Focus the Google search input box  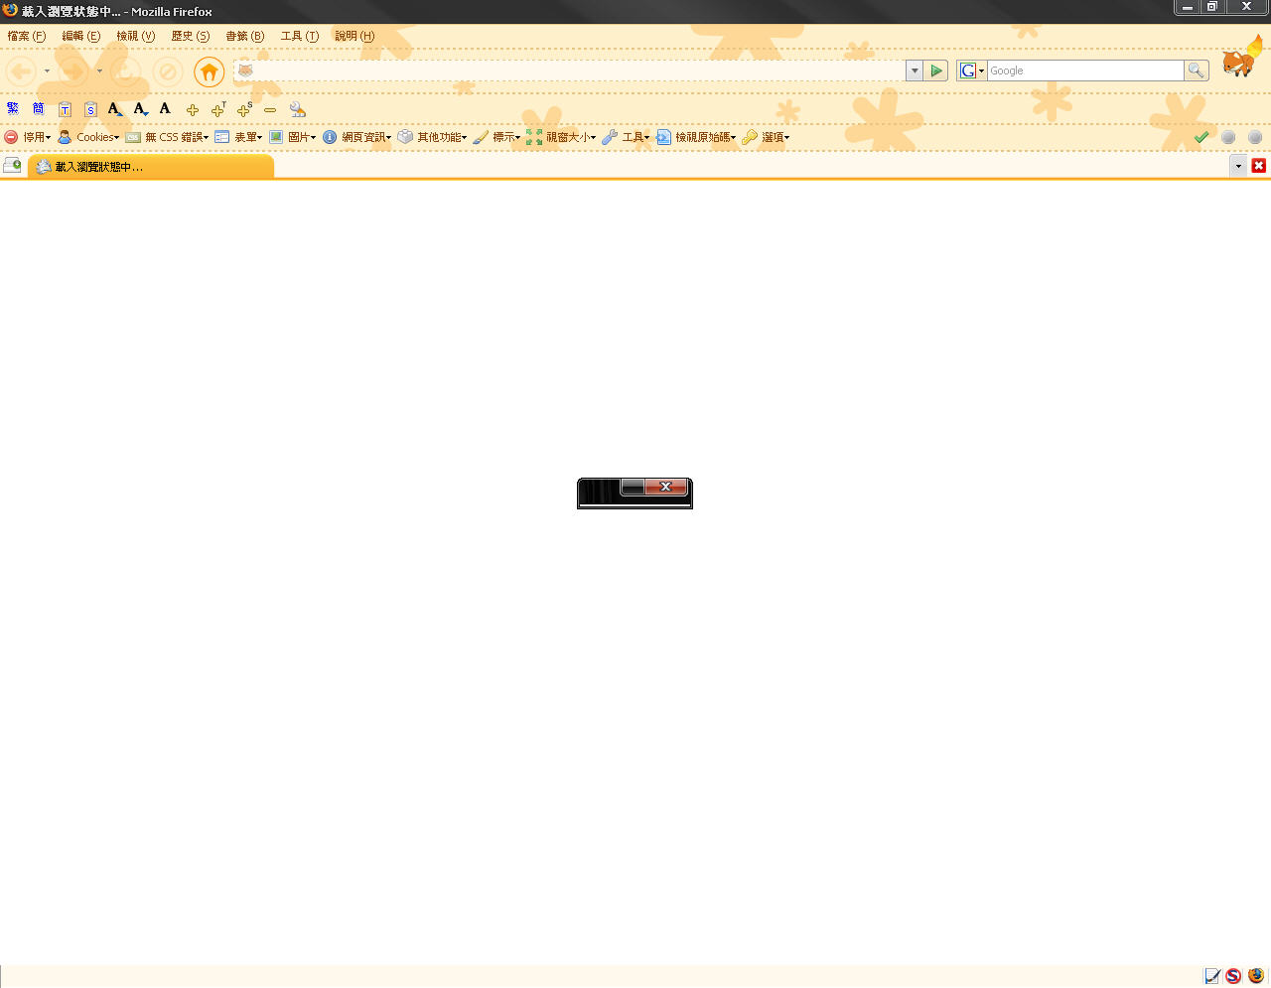(x=1085, y=71)
